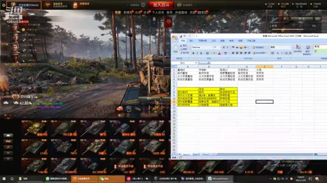Select the fourth crew member portrait
Screen dimensions: 327x183
(15, 58)
